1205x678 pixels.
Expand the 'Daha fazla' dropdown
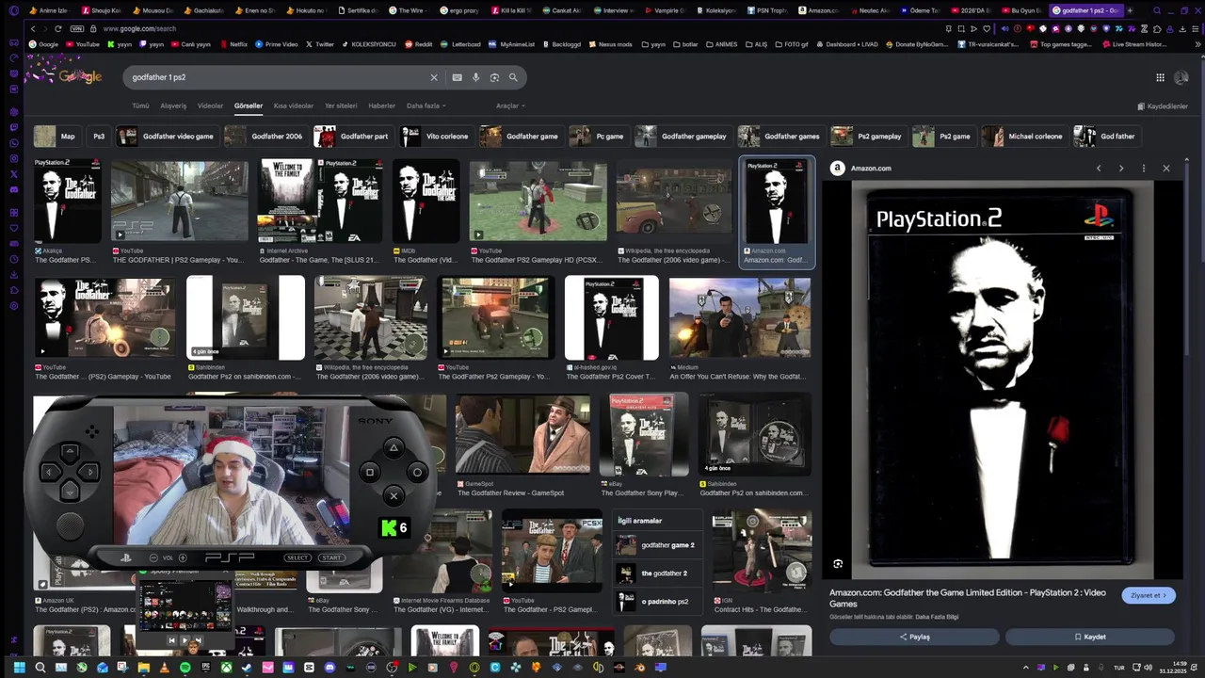pyautogui.click(x=426, y=105)
